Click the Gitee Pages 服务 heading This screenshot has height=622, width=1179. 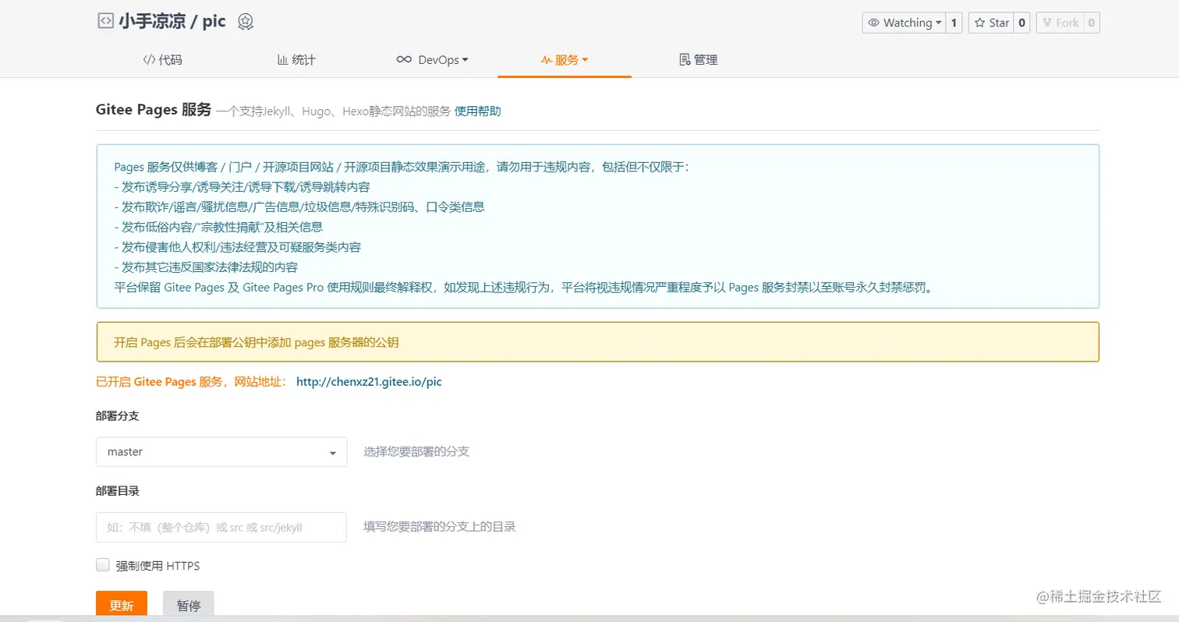[154, 109]
